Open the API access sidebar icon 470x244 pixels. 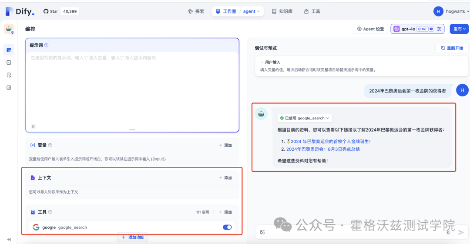pyautogui.click(x=9, y=63)
